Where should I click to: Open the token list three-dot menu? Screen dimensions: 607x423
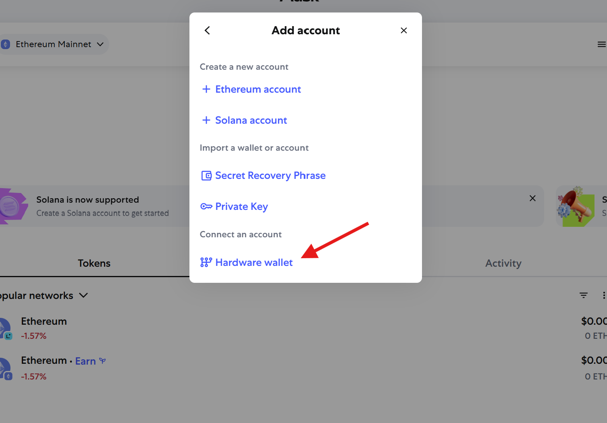point(604,295)
